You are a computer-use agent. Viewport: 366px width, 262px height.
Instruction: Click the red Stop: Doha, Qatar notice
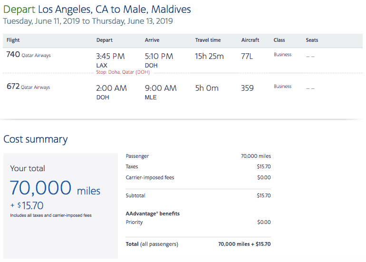[123, 72]
